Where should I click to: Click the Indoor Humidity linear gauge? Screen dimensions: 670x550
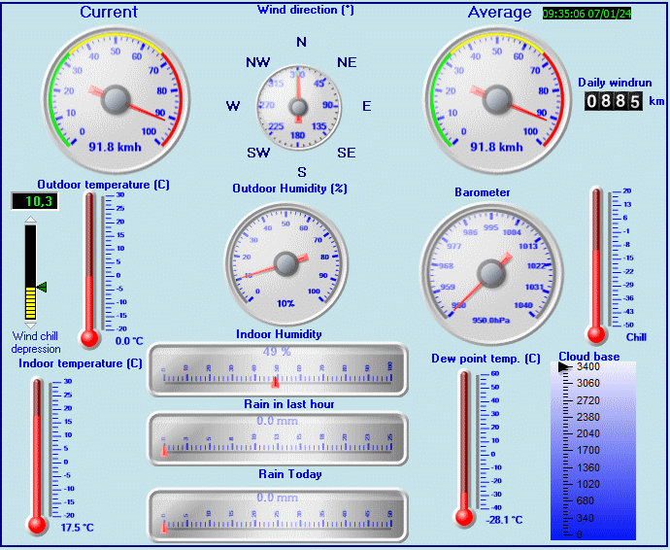pyautogui.click(x=278, y=369)
